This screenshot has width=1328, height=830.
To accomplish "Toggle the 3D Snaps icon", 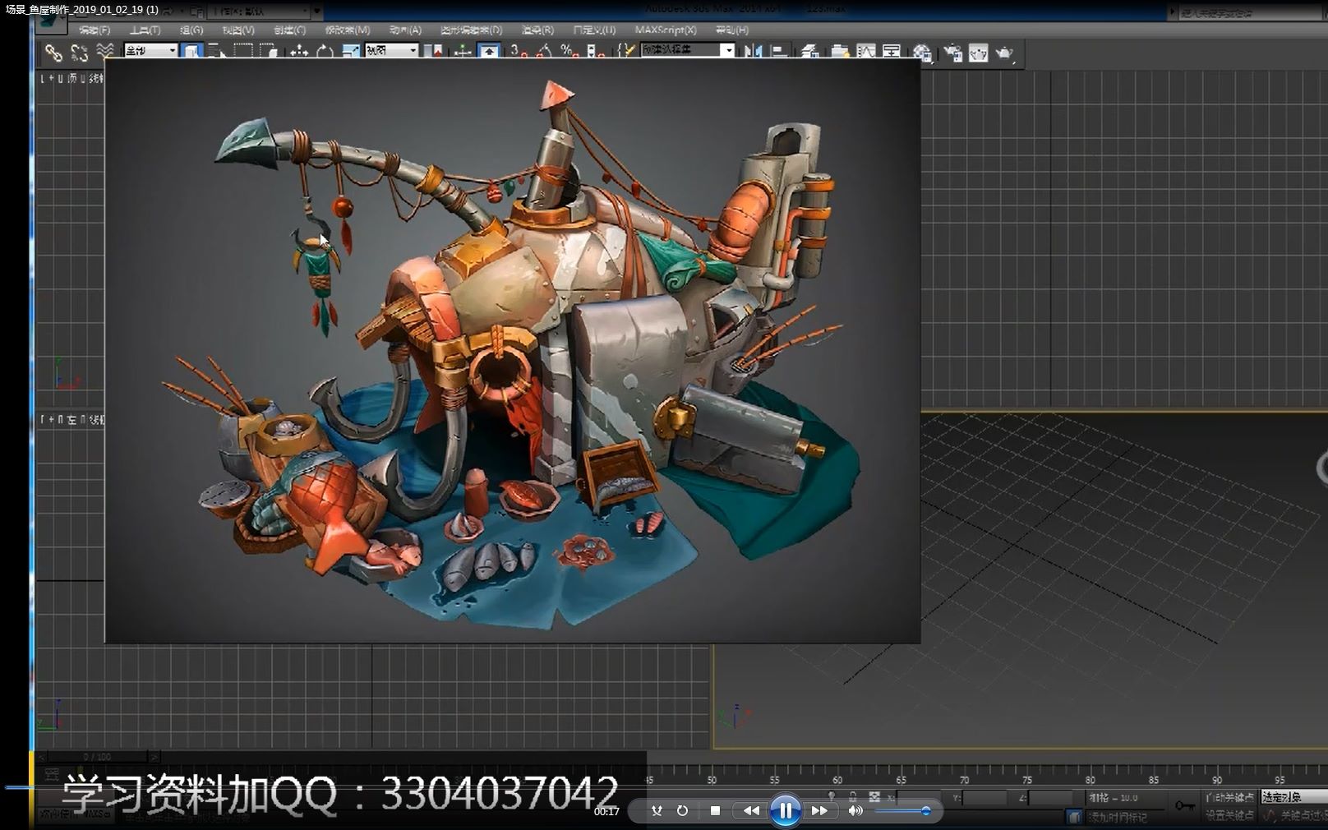I will (518, 52).
